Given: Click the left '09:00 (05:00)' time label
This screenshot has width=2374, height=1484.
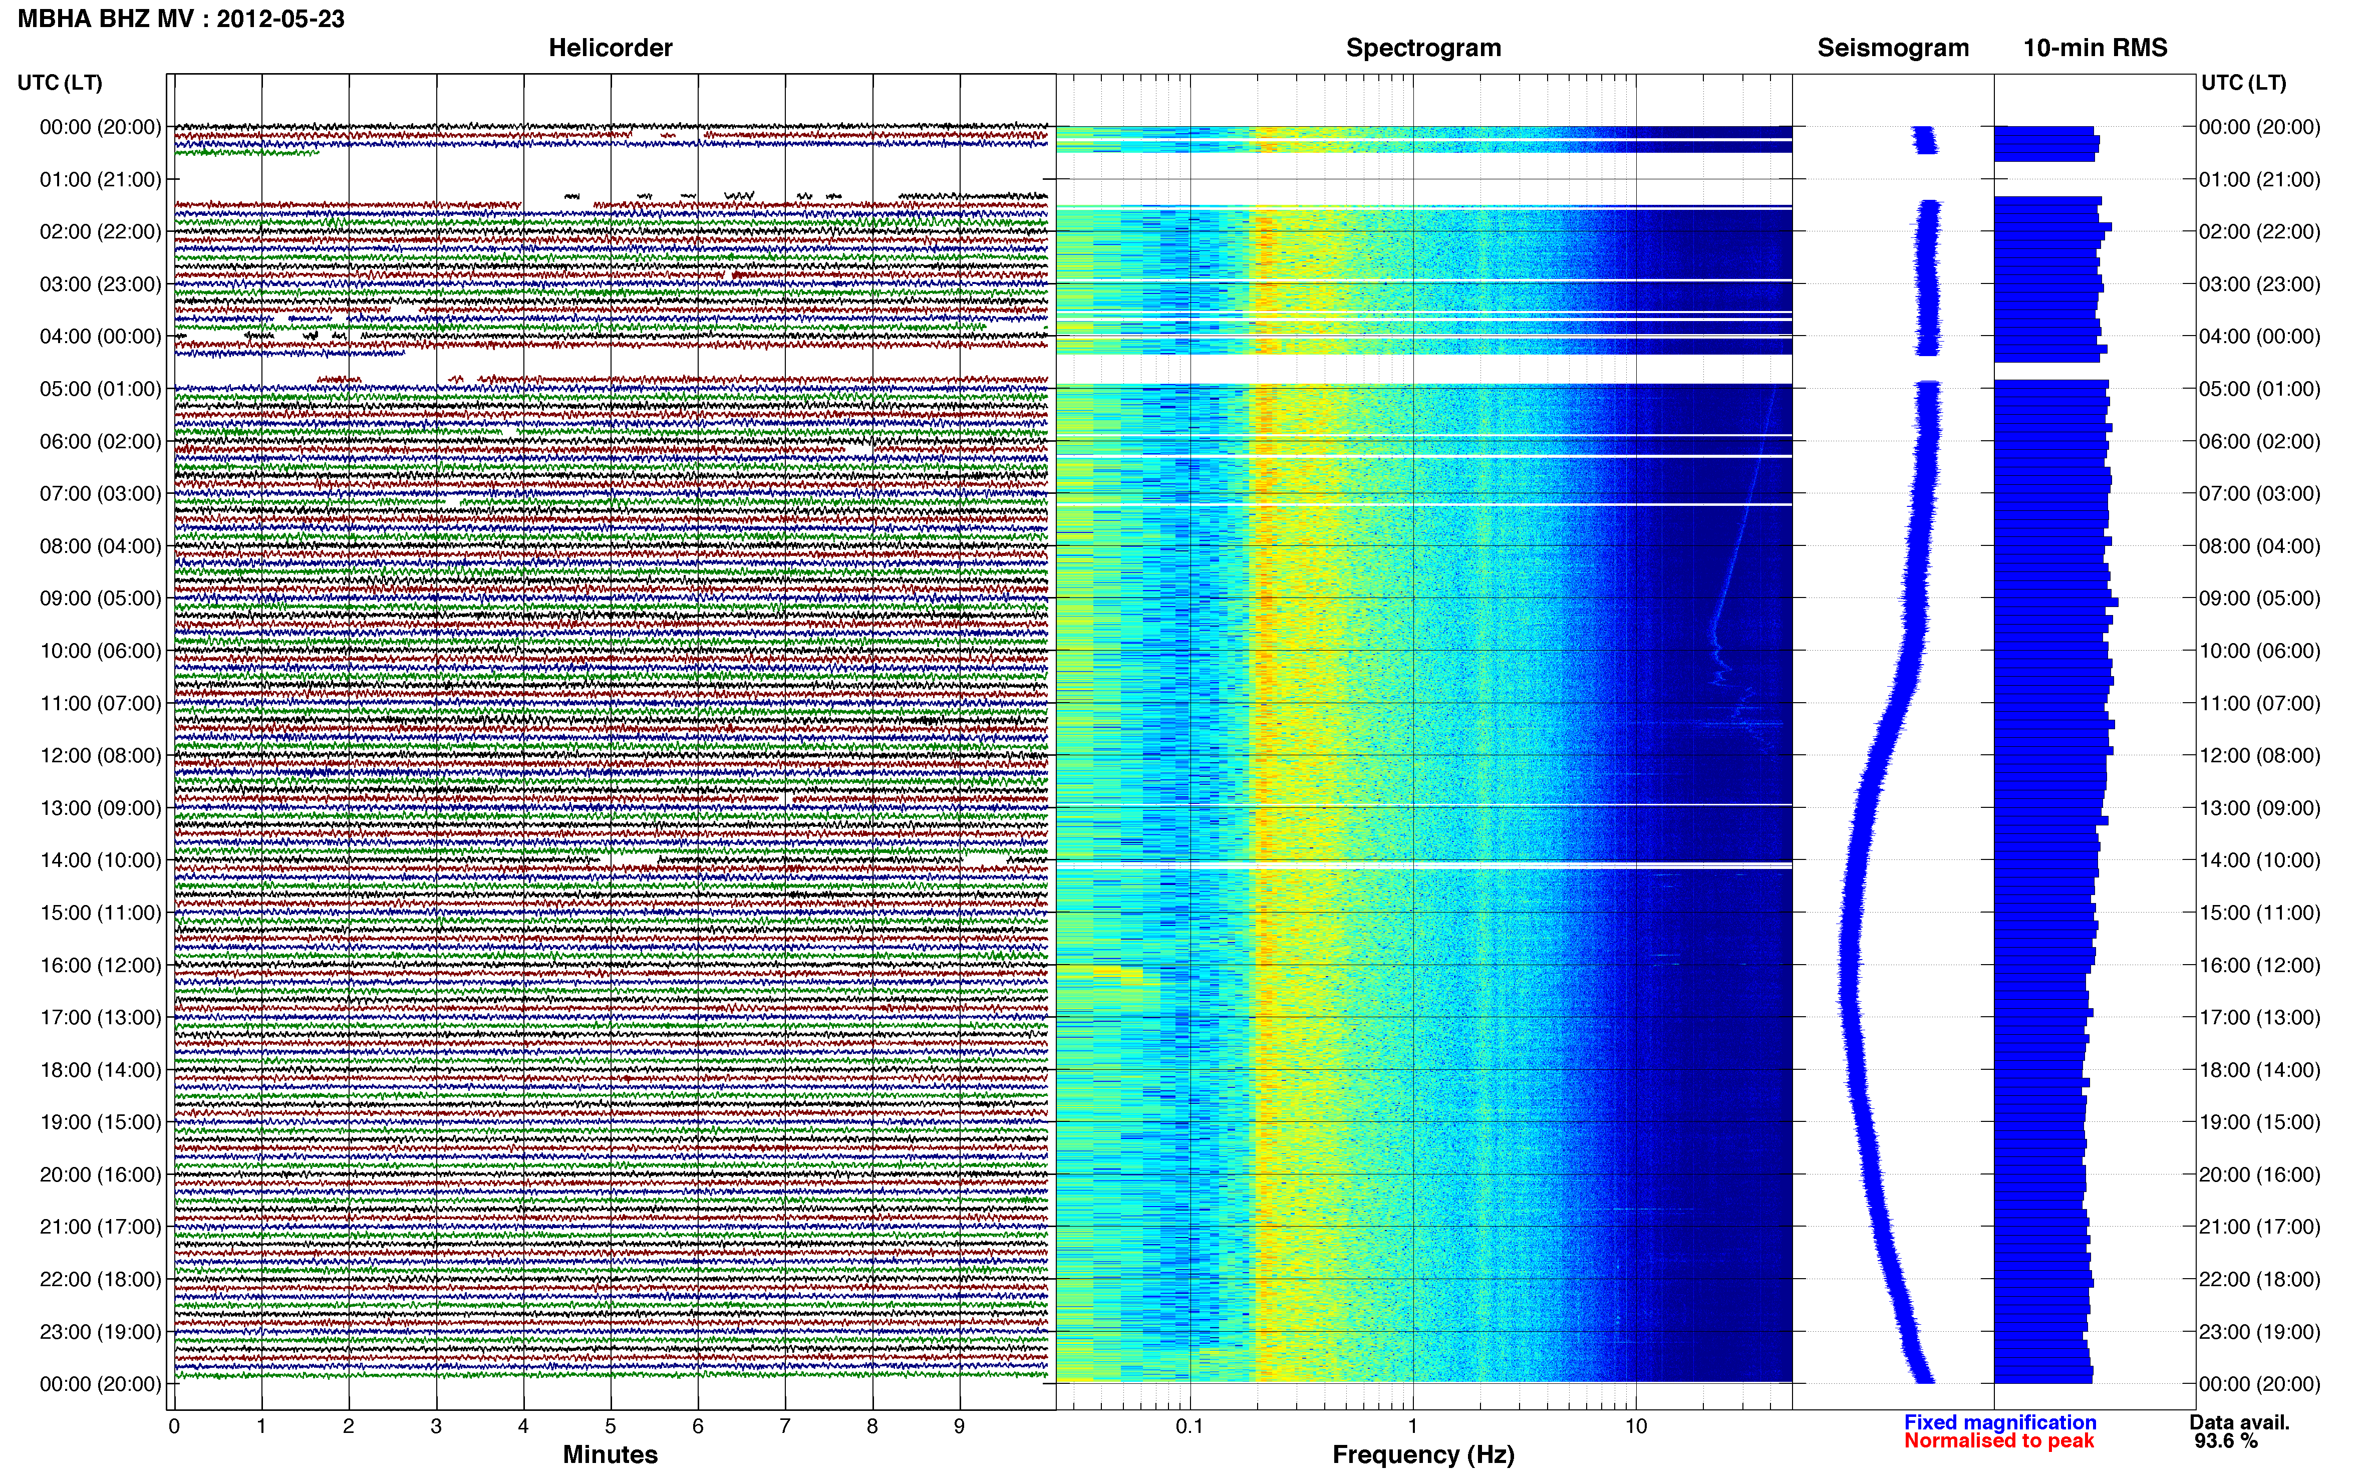Looking at the screenshot, I should 100,598.
